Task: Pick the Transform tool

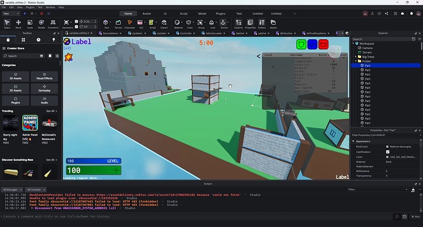Action: (53, 24)
